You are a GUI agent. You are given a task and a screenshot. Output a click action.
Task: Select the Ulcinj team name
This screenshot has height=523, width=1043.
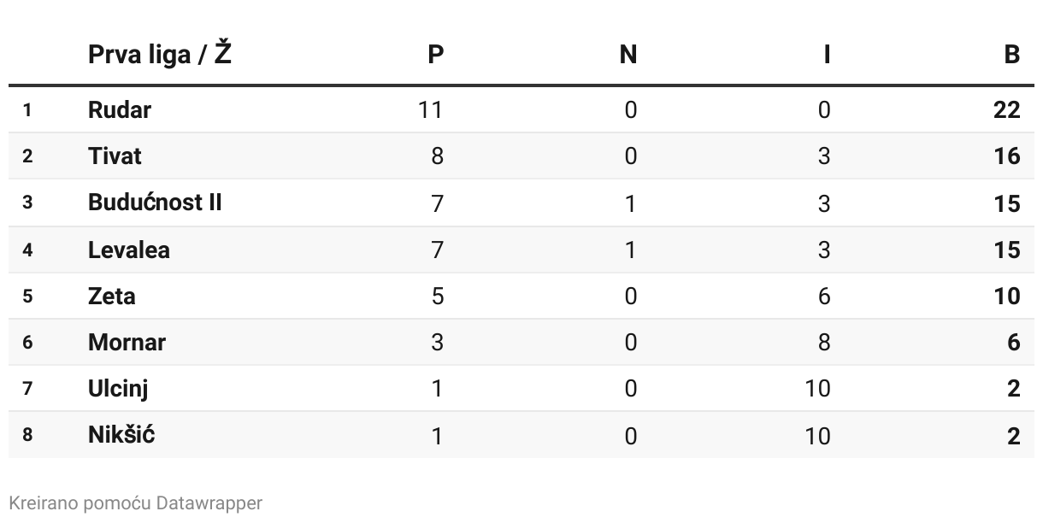coord(118,389)
